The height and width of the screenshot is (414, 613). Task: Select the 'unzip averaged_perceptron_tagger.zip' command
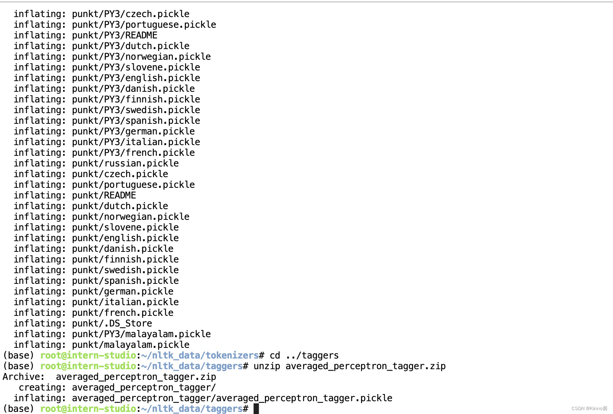click(x=350, y=366)
